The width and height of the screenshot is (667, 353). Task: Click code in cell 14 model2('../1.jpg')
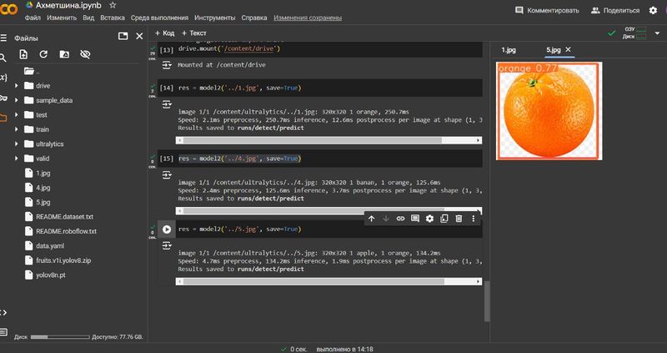coord(239,88)
